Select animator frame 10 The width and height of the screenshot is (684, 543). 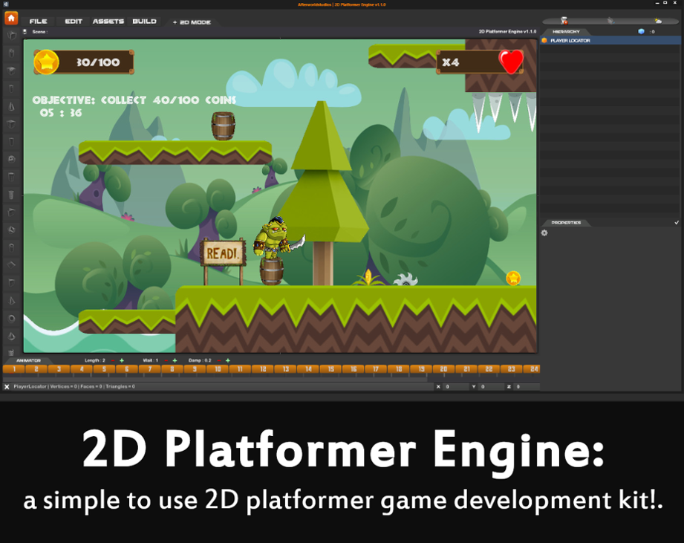(218, 369)
